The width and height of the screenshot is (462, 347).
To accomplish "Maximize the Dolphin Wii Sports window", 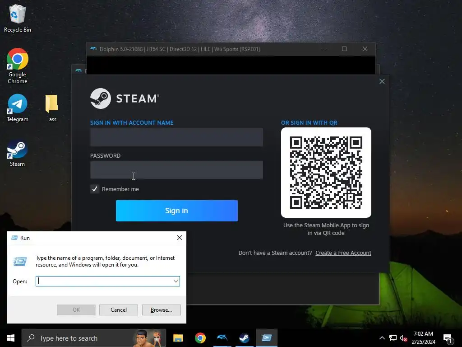I will [344, 49].
